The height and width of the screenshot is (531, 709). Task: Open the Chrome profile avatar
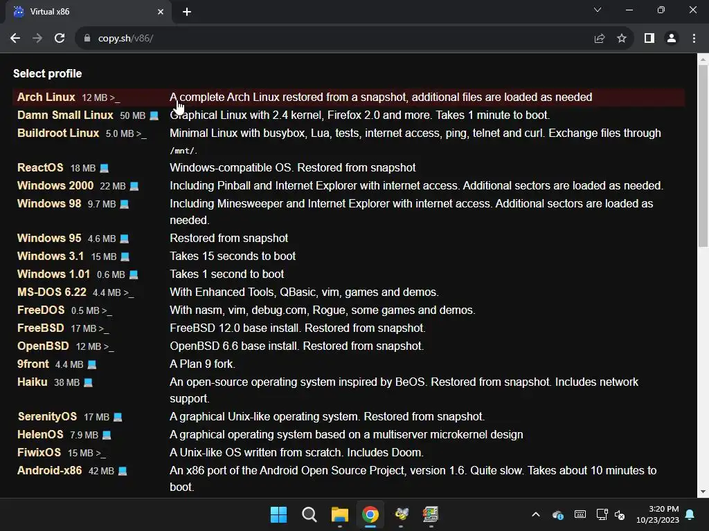672,39
